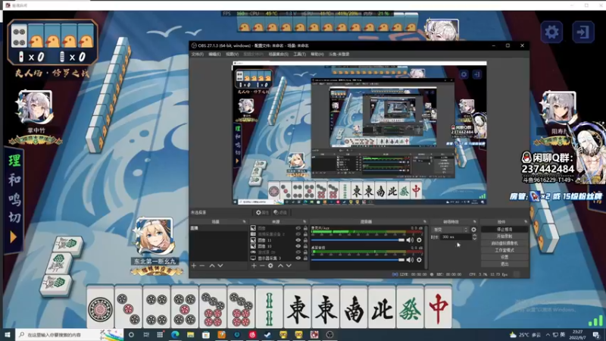
Task: Open OBS 工具(T) menu
Action: click(299, 54)
